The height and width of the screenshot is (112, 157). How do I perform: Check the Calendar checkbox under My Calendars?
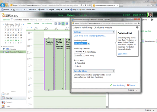(x=4, y=49)
